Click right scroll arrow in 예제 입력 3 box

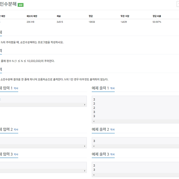pos(85,171)
